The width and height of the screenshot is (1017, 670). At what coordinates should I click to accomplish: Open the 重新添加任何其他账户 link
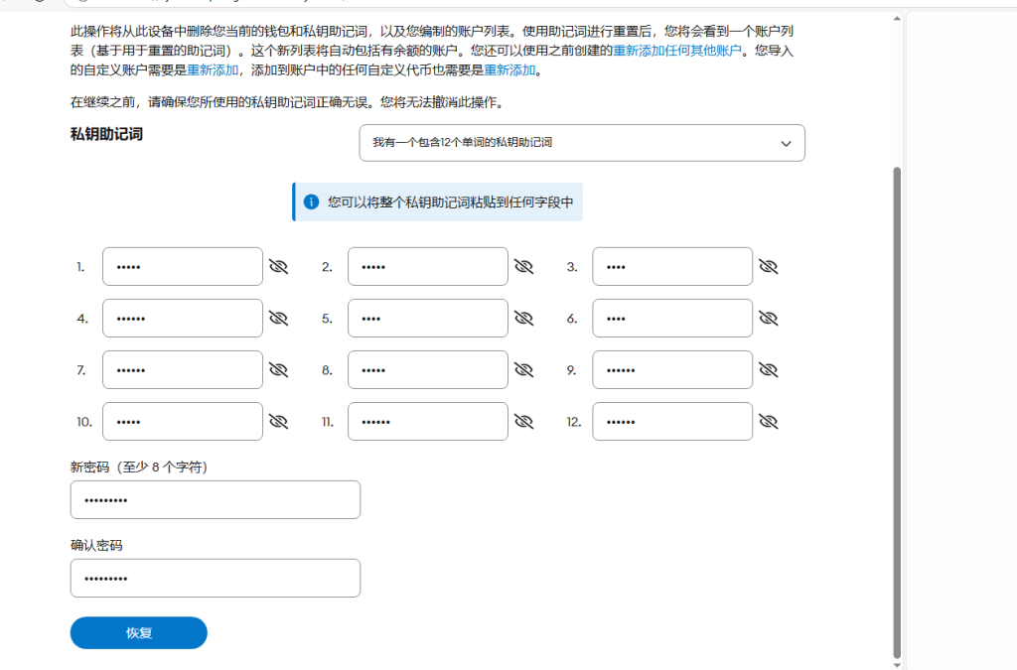tap(676, 51)
